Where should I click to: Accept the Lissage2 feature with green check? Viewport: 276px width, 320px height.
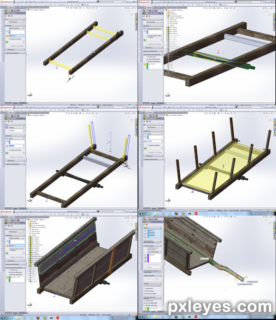pos(144,225)
